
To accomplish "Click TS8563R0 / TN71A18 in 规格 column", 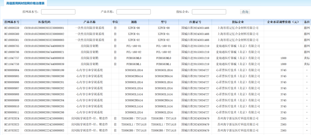I will (x=134, y=119).
